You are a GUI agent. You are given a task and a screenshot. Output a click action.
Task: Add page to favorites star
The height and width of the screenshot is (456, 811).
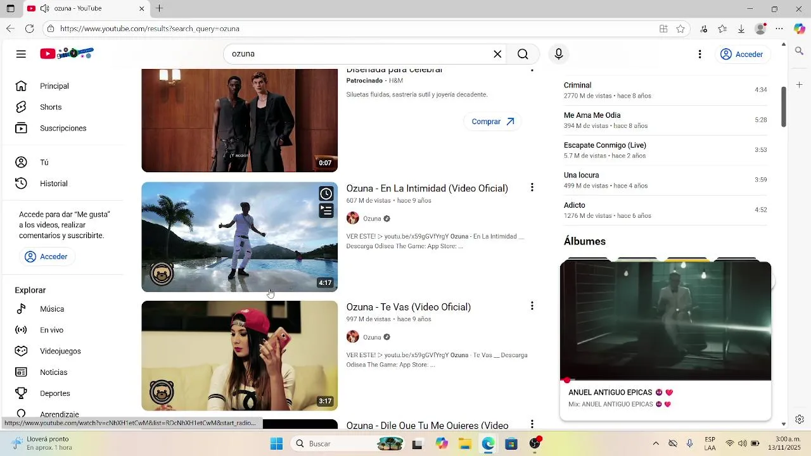[x=680, y=28]
